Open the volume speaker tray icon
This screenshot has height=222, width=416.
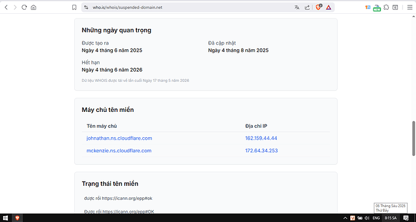(x=367, y=218)
